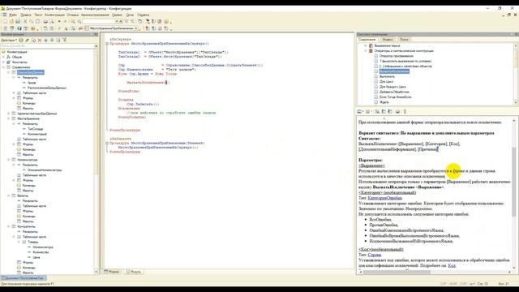This screenshot has width=519, height=292.
Task: Click the Move up arrow icon in the configuration panel
Action: (46, 40)
